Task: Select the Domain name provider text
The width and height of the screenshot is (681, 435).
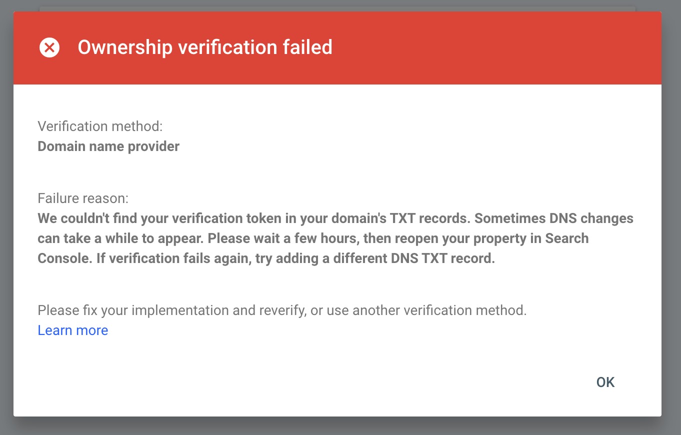Action: 108,146
